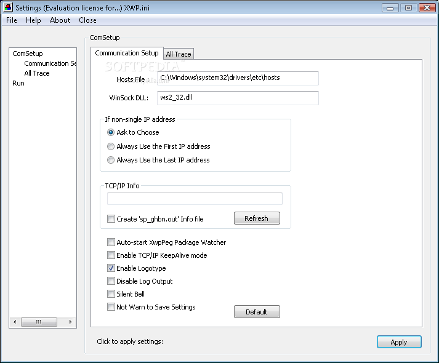Click the tree panel left scroll arrow
The height and width of the screenshot is (363, 439).
pos(15,322)
